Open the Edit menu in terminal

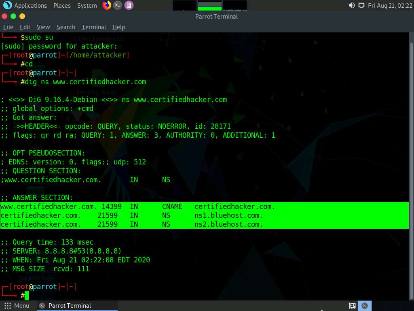point(25,27)
